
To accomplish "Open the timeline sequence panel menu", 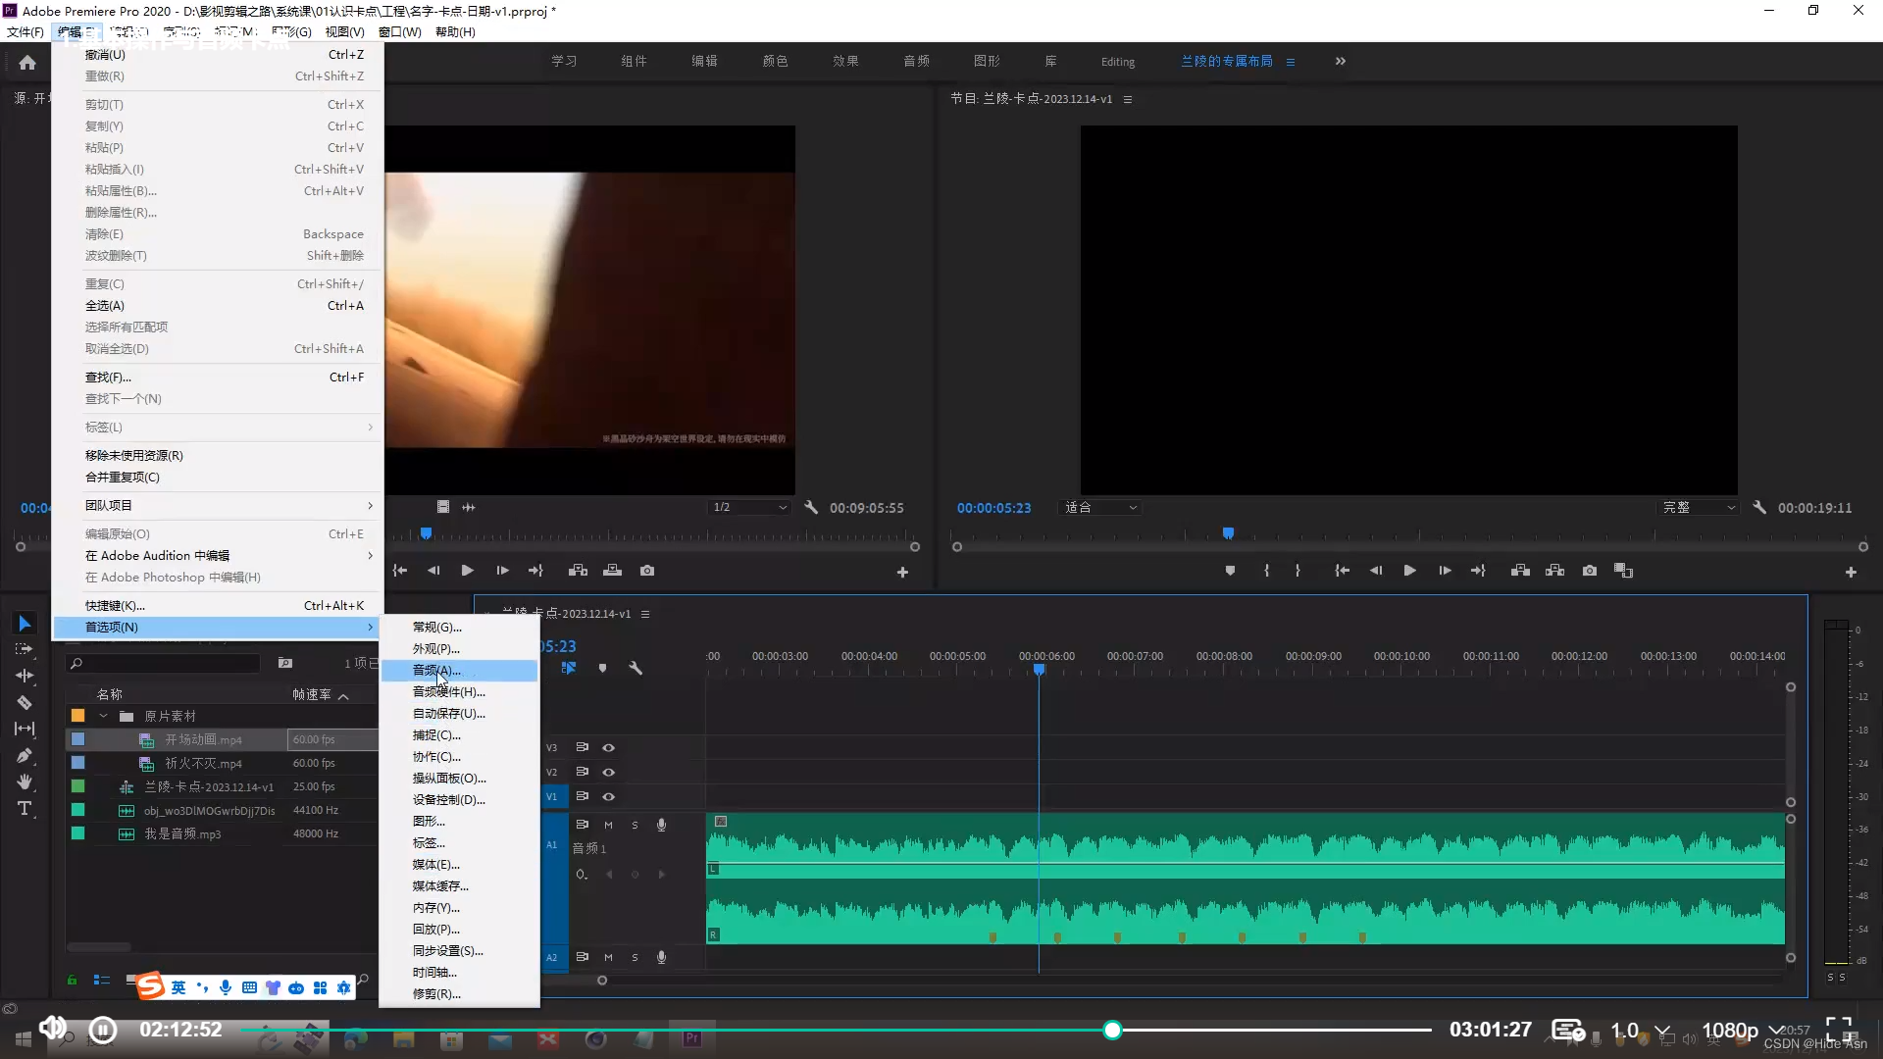I will coord(645,614).
